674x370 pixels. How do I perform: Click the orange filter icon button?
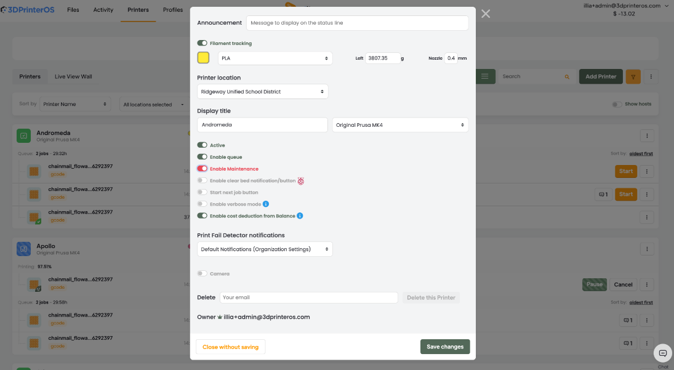(633, 76)
